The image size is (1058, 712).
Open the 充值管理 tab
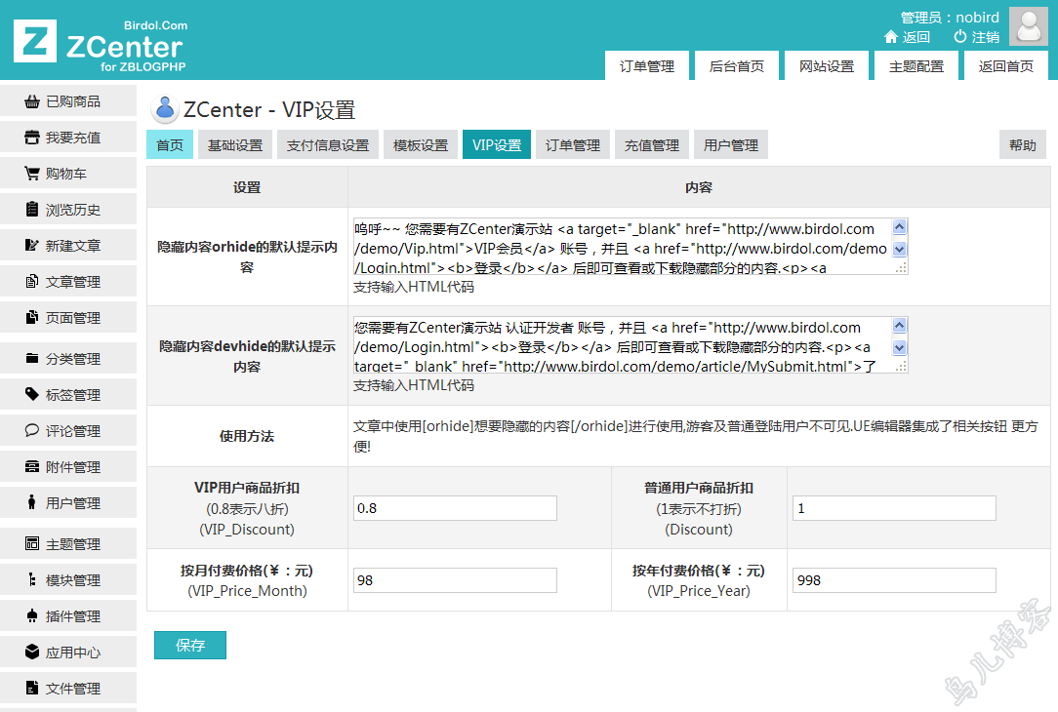click(652, 145)
